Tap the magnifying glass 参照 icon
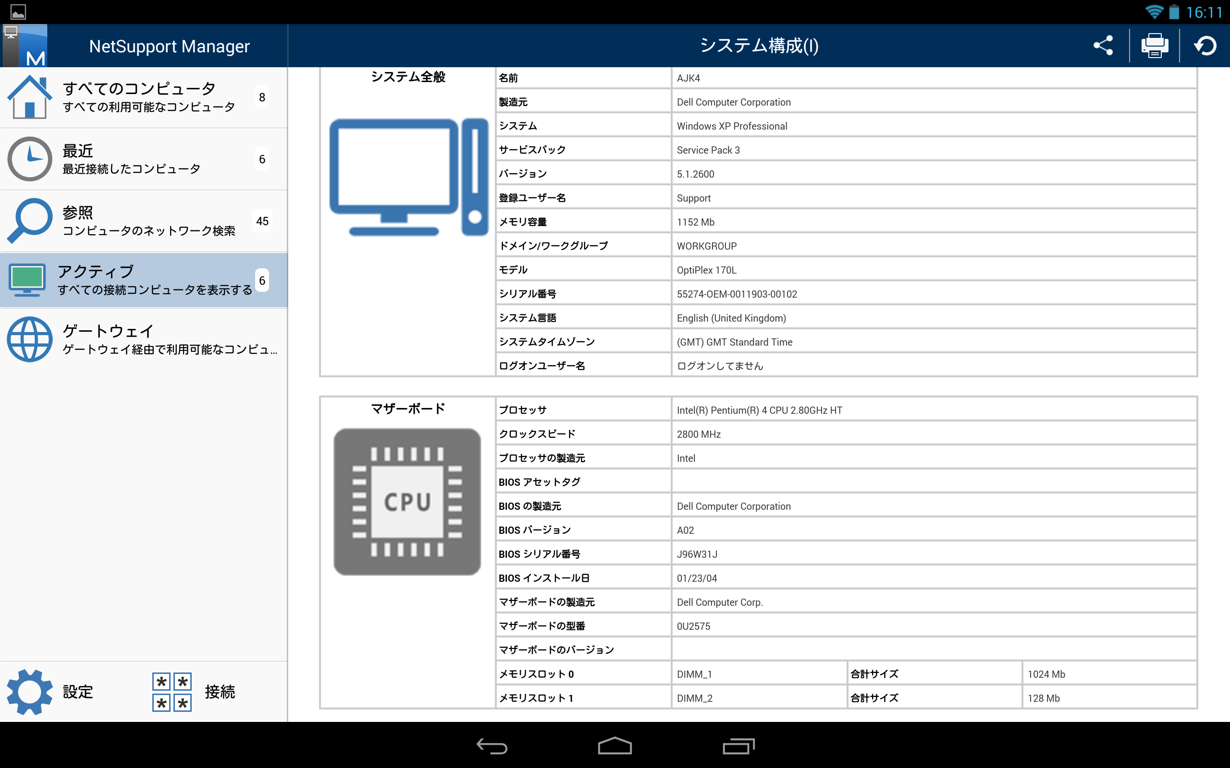Screen dimensions: 1230x768 click(x=29, y=221)
